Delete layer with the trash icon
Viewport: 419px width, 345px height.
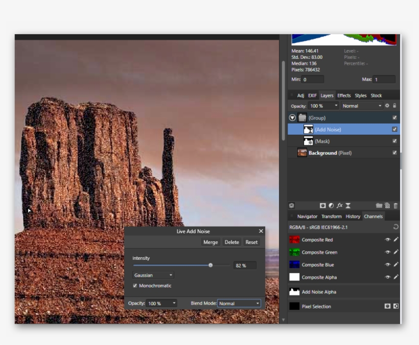[x=395, y=206]
